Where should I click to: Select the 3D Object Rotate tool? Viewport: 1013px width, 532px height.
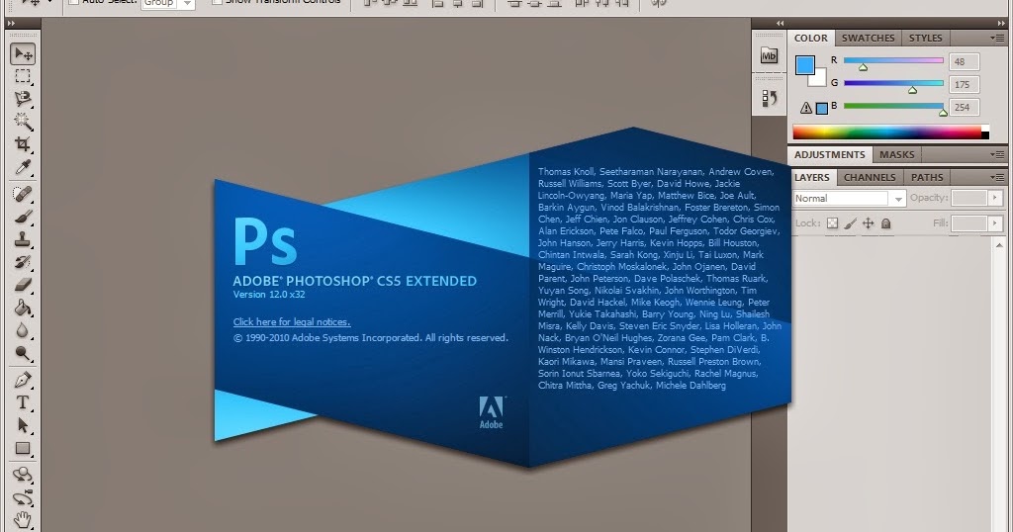click(x=23, y=475)
